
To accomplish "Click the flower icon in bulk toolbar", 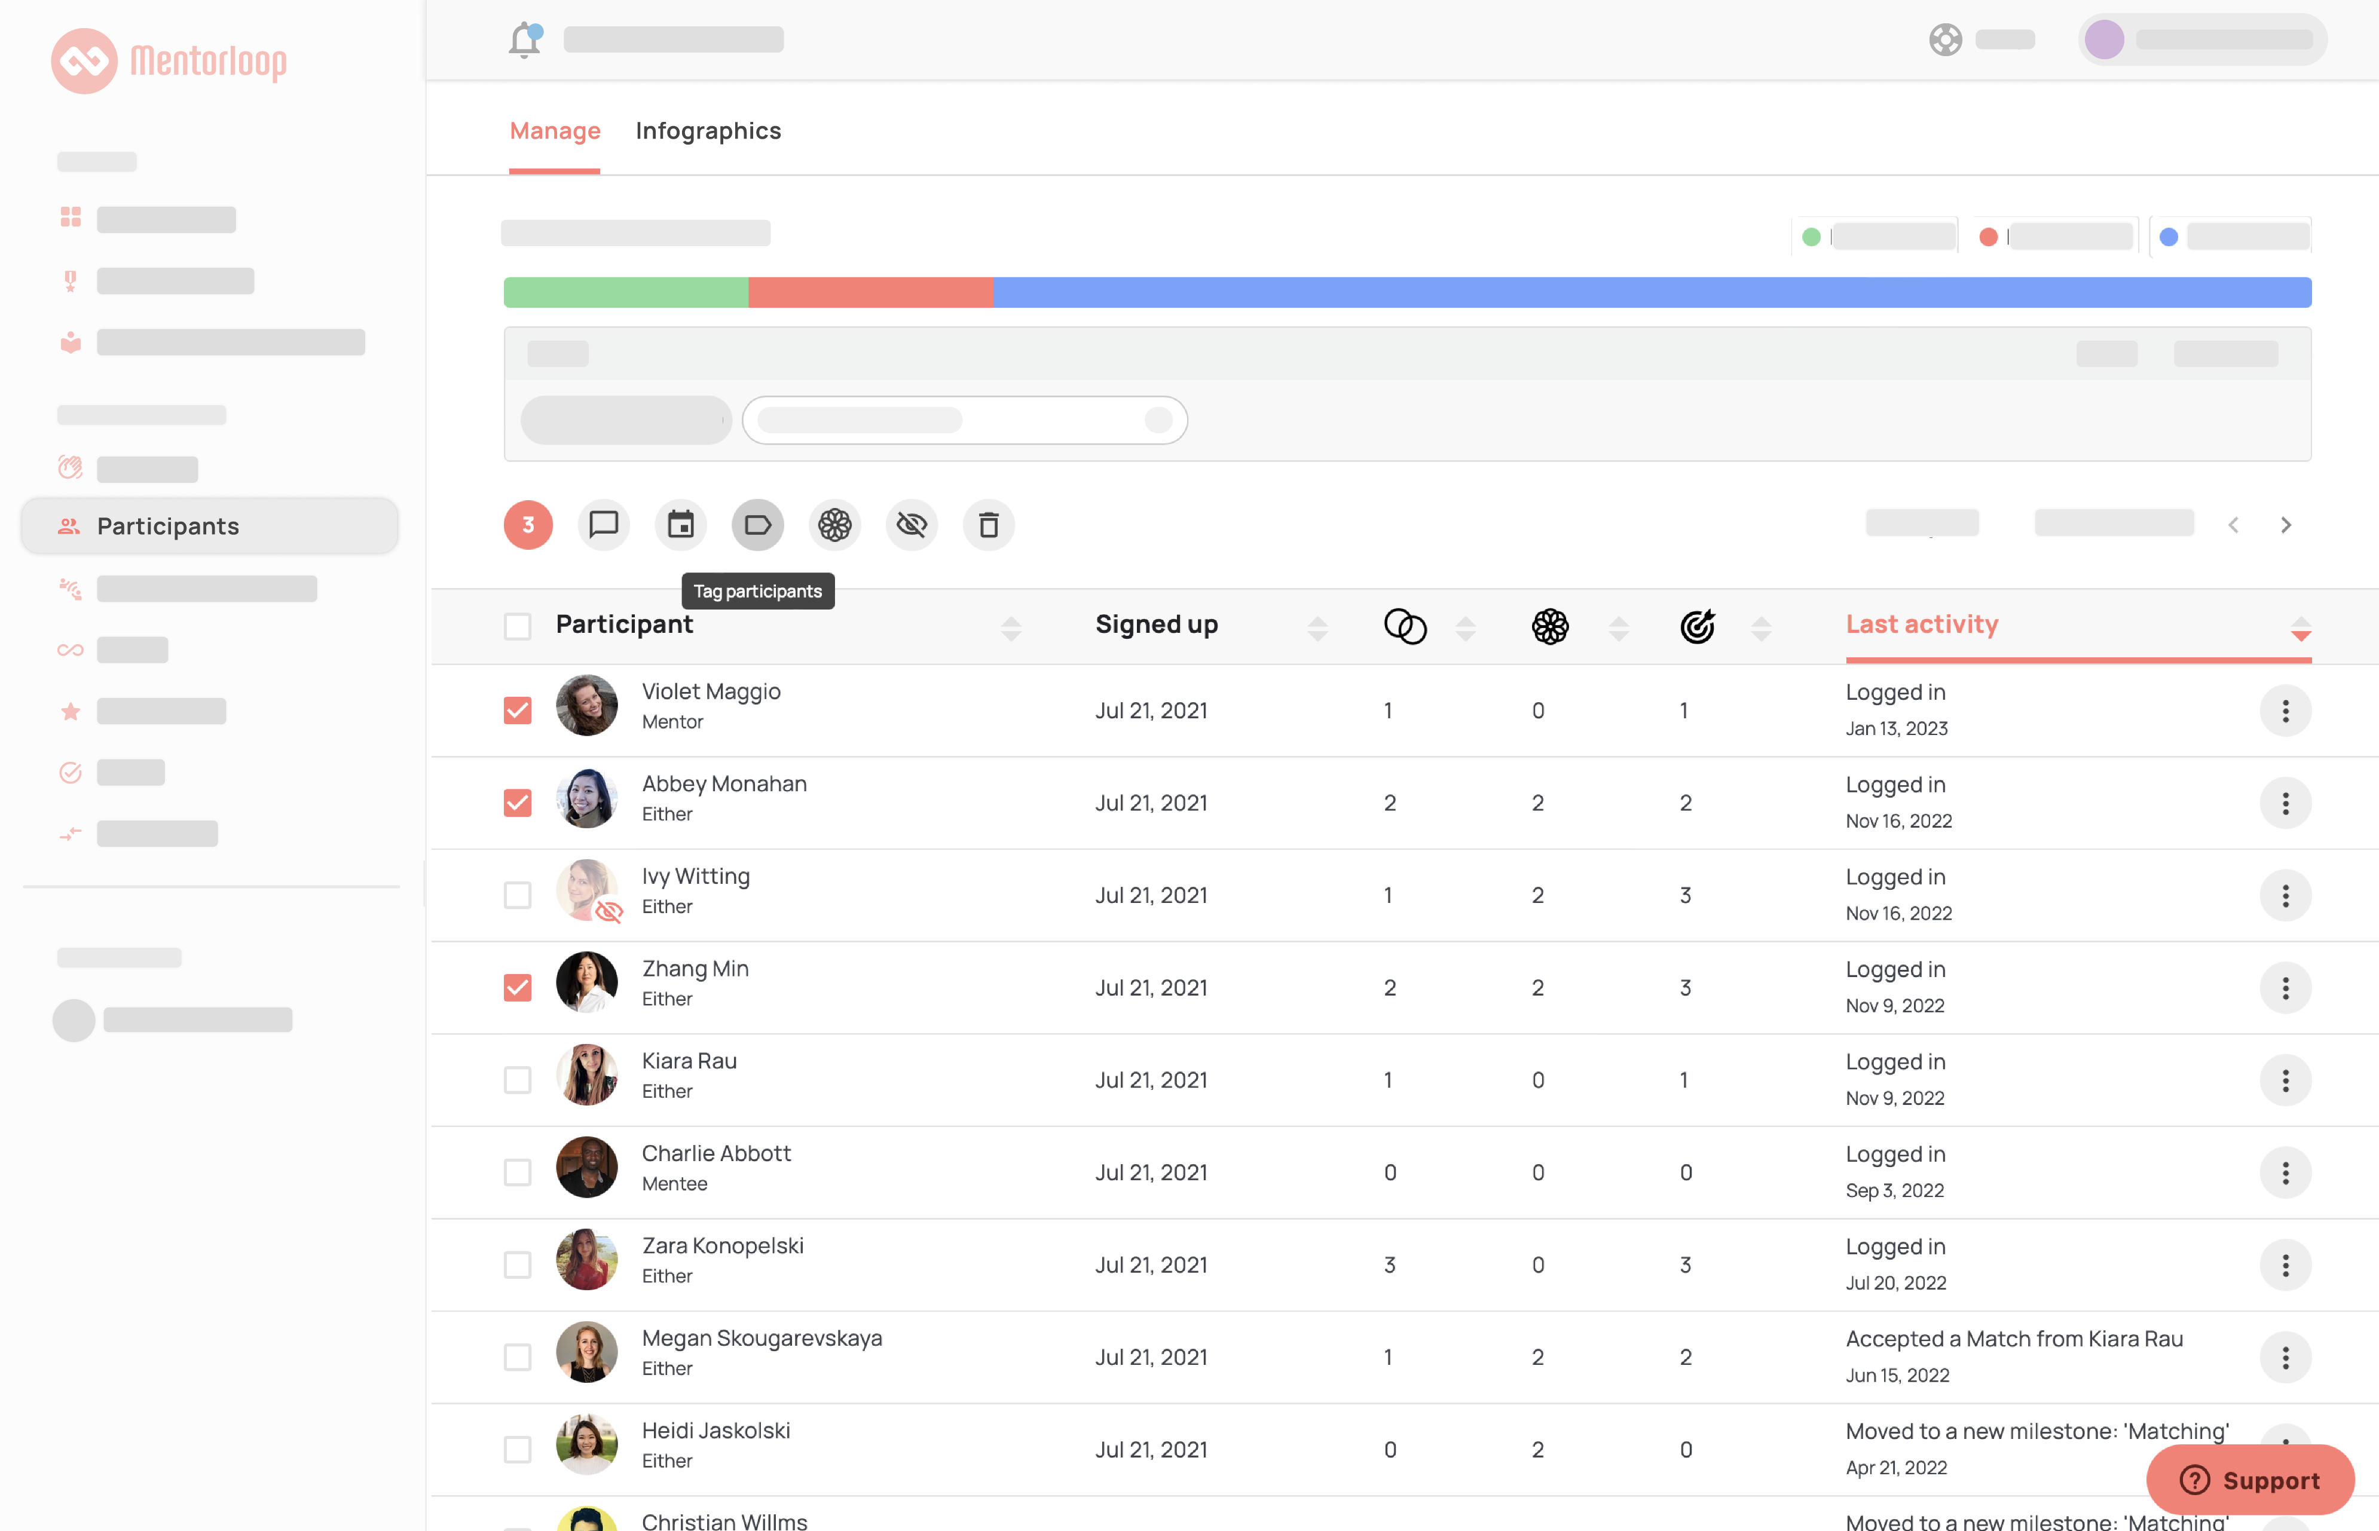I will pyautogui.click(x=835, y=524).
